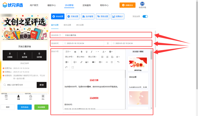This screenshot has height=116, width=198.
Task: Open the 高级设置 section button
Action: [x=102, y=17]
